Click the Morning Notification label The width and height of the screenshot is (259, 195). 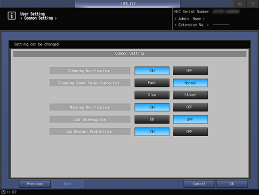(x=90, y=107)
